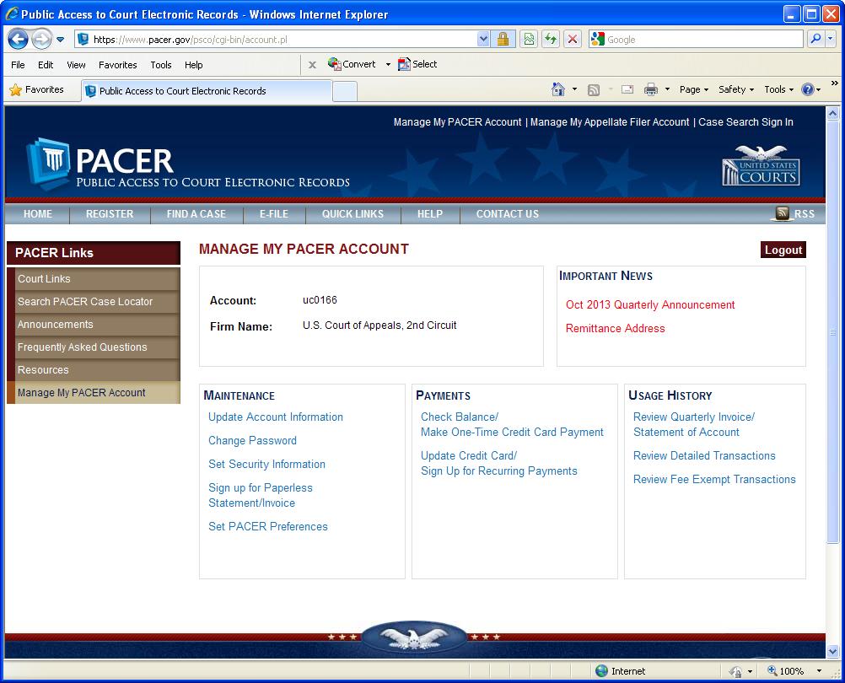The width and height of the screenshot is (845, 683).
Task: Open QUICK LINKS navigation item
Action: click(x=353, y=214)
